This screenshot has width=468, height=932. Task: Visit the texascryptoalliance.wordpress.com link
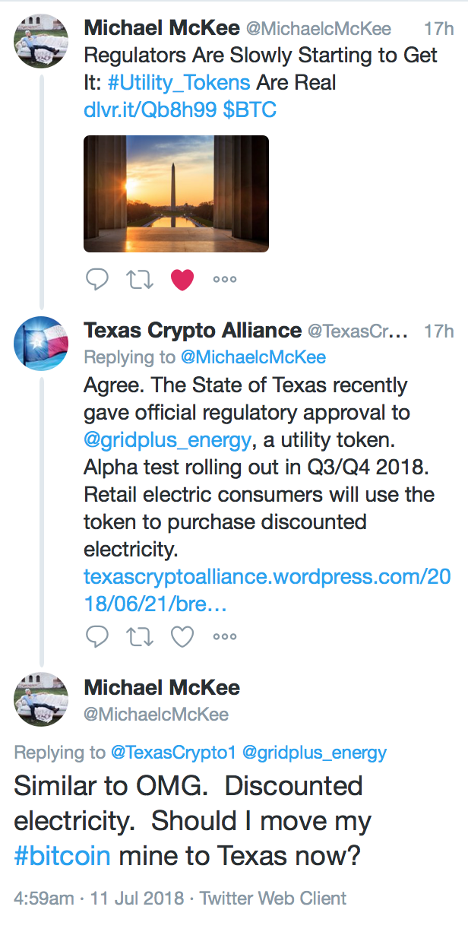coord(267,589)
